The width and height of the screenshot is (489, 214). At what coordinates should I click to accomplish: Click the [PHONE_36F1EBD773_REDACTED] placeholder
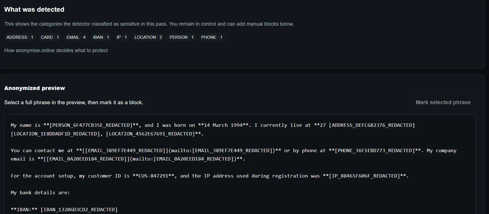click(375, 150)
